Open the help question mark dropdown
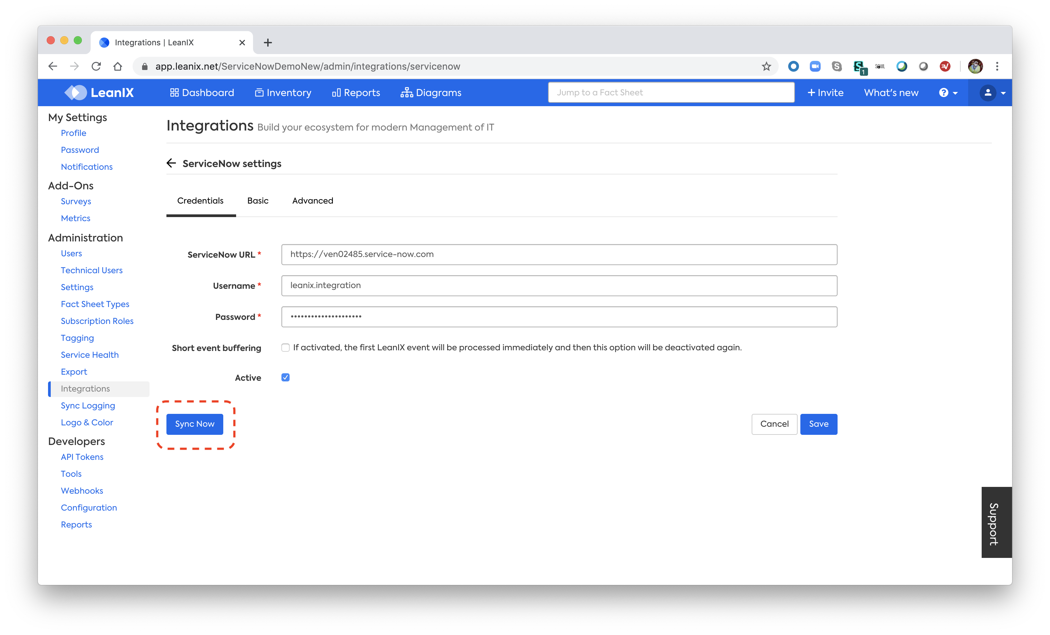The width and height of the screenshot is (1050, 635). pyautogui.click(x=949, y=93)
